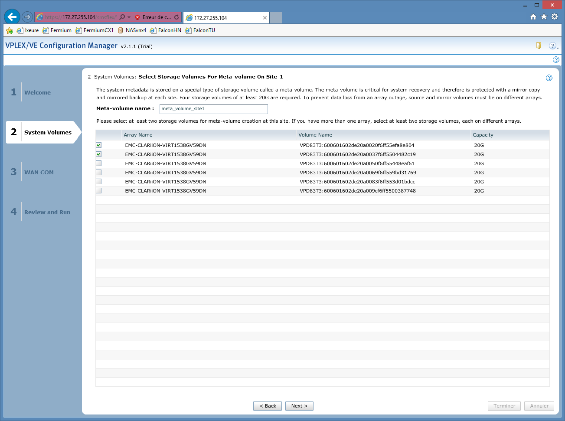
Task: Click the Back button
Action: 268,406
